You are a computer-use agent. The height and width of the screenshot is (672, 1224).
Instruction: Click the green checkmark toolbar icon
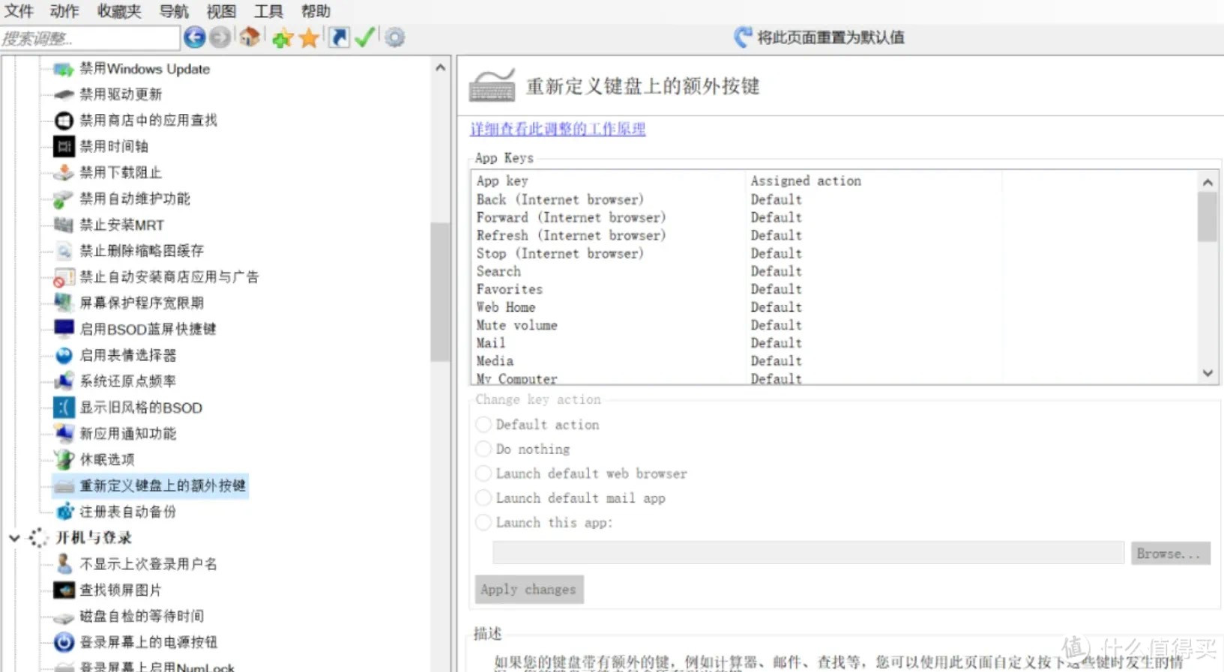364,37
